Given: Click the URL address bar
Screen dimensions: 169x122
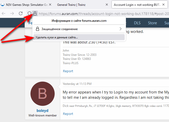Looking at the screenshot, I should [x=104, y=14].
